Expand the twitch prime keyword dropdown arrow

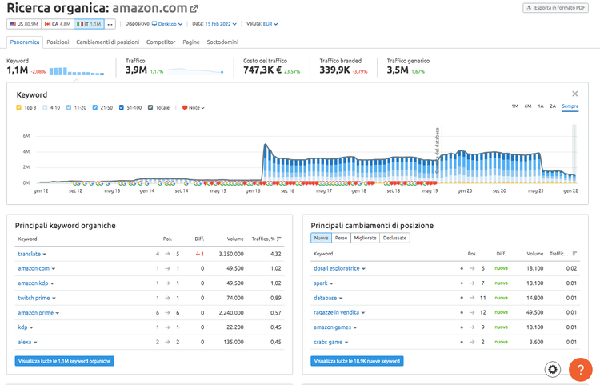54,299
